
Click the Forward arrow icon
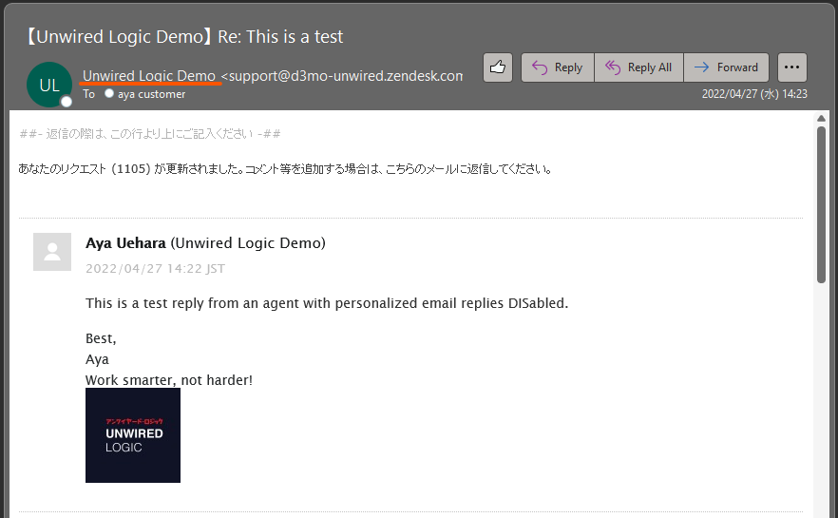[x=701, y=67]
